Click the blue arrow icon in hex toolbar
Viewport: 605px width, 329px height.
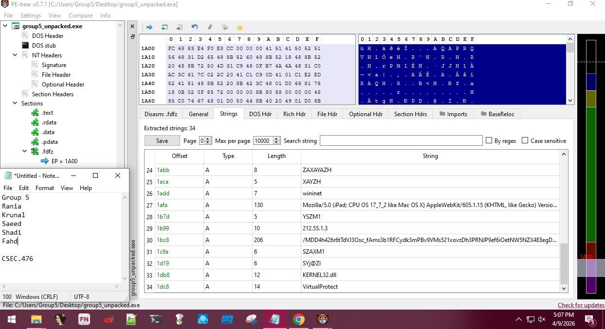tap(149, 27)
